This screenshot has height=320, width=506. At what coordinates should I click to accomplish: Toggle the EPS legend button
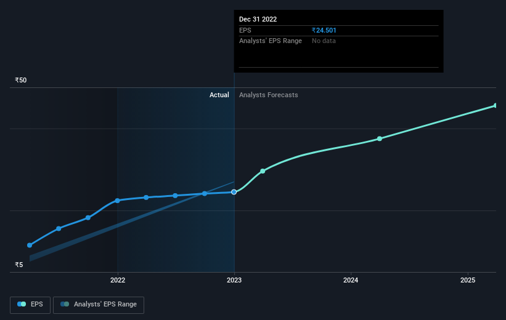[x=30, y=305]
